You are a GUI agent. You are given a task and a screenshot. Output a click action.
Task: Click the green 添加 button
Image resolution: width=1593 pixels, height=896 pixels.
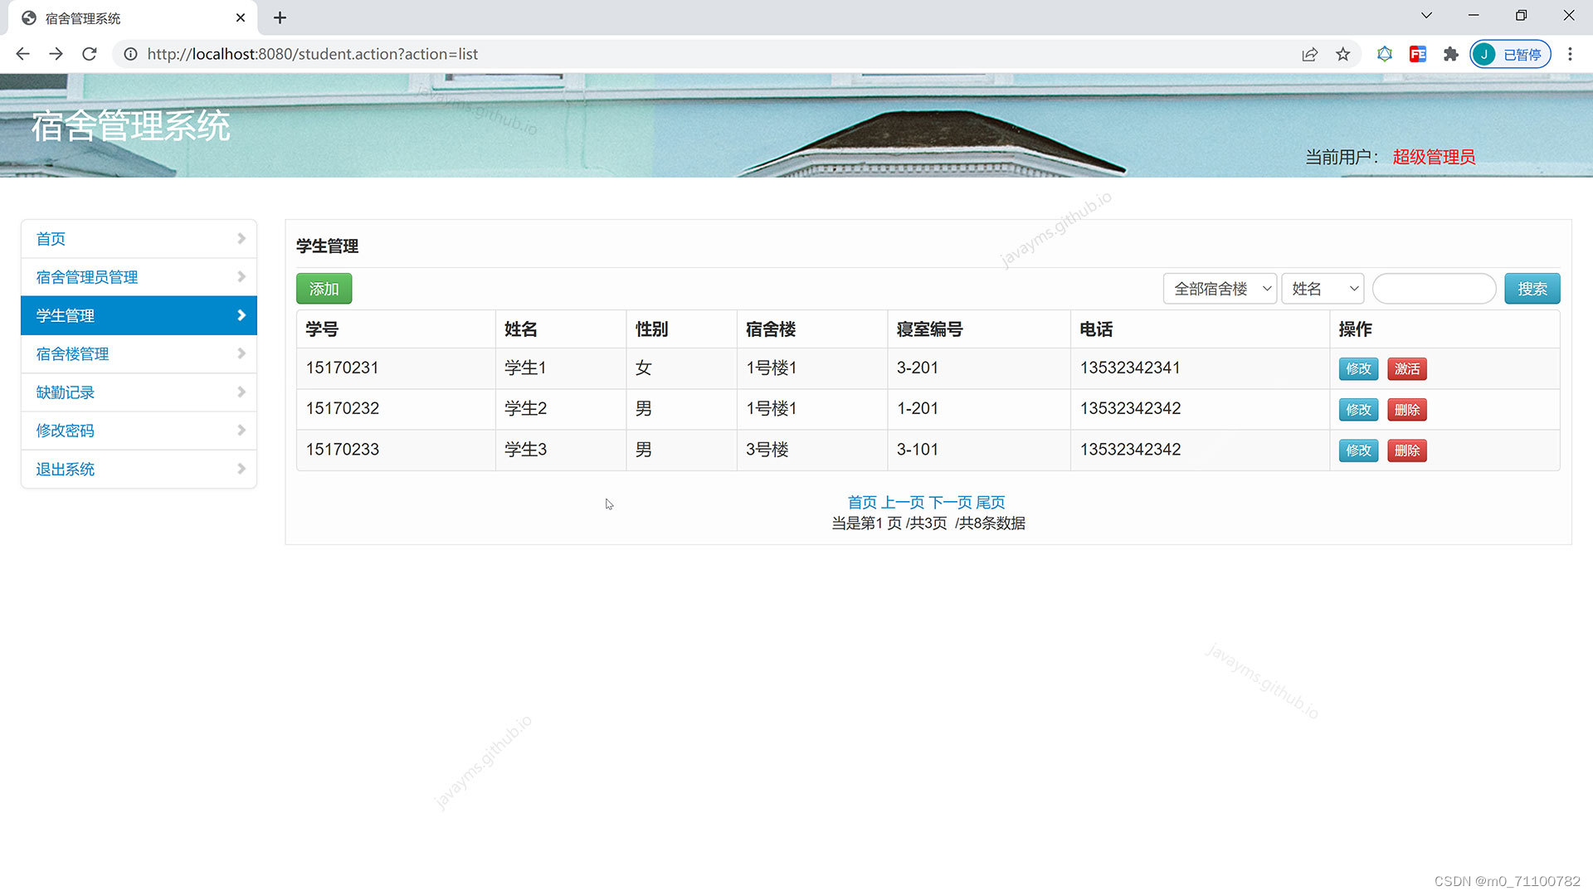pos(324,289)
